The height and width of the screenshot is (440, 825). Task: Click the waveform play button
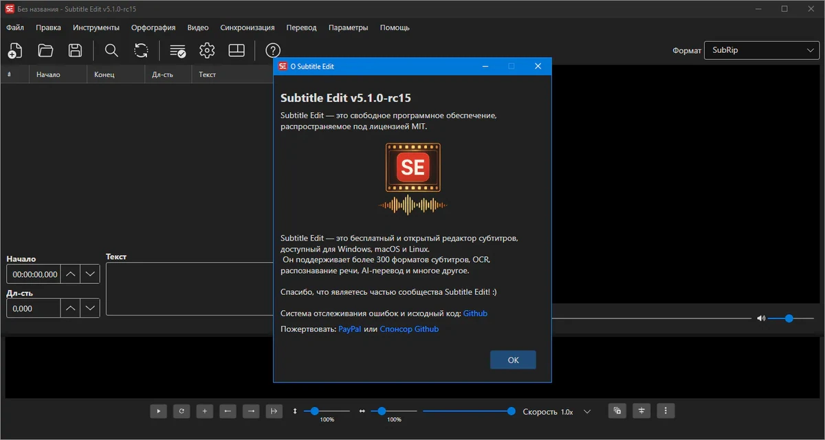point(158,411)
